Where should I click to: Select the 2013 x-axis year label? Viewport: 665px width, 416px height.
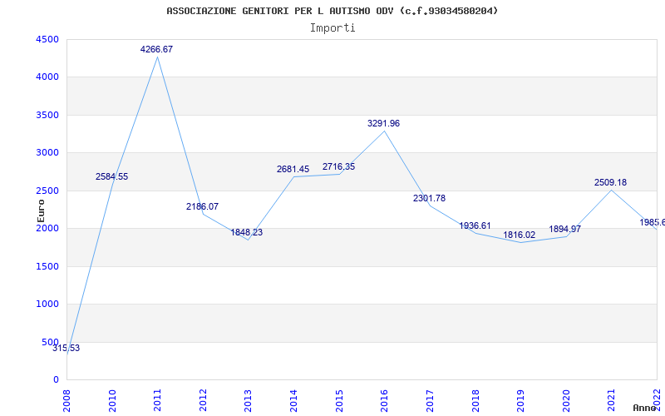(249, 400)
